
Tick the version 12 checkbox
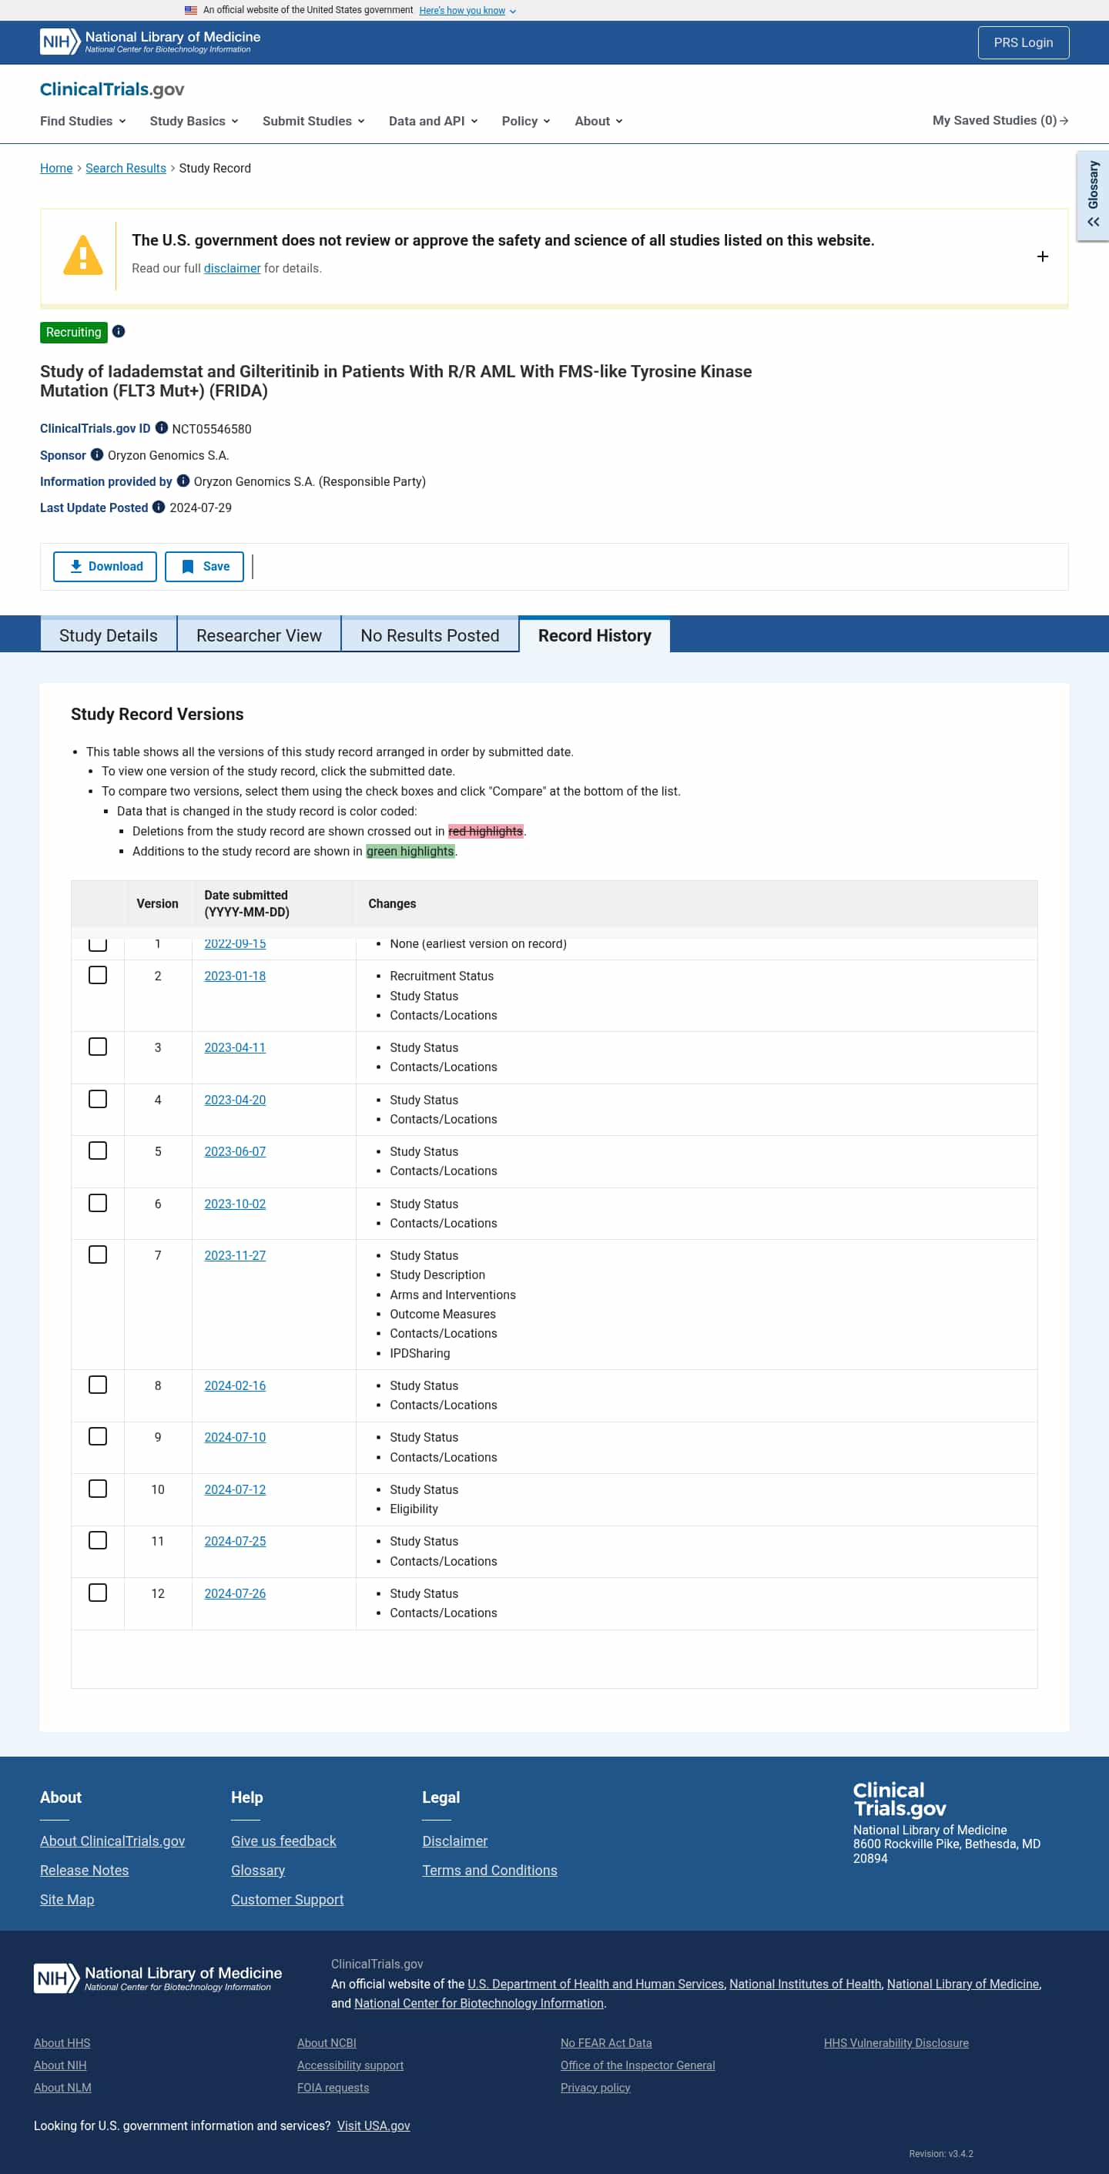[x=98, y=1593]
